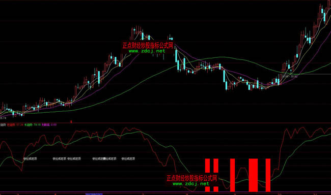This screenshot has height=195, width=331.
Task: Click the small red marker under the main chart
Action: pyautogui.click(x=71, y=122)
